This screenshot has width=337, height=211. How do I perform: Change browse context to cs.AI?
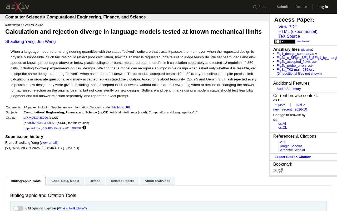tap(282, 124)
